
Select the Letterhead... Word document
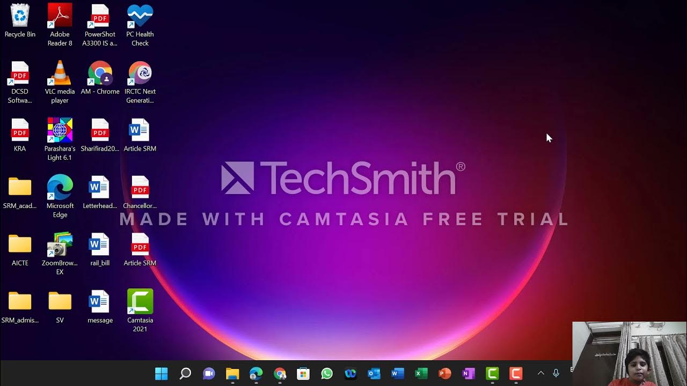click(100, 192)
